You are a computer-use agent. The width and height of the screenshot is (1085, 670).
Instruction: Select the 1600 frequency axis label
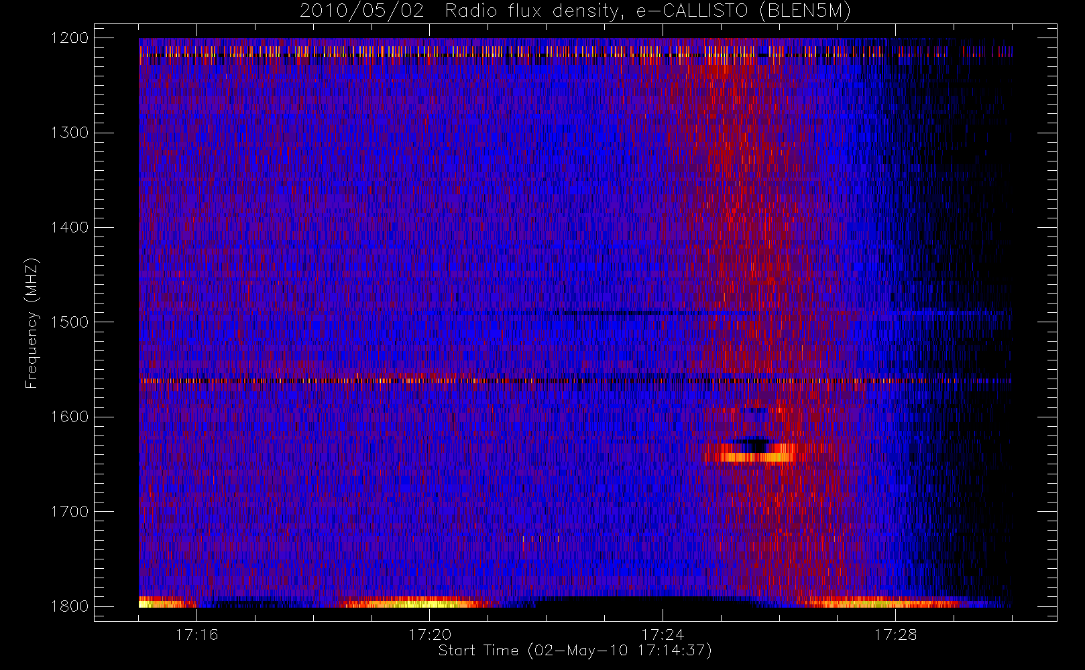click(x=70, y=417)
